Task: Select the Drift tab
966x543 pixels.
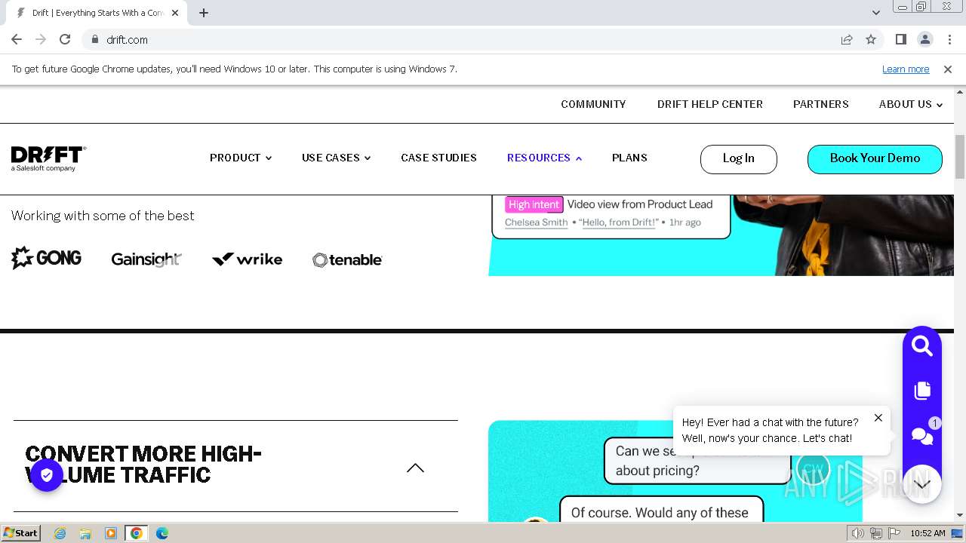Action: (97, 13)
